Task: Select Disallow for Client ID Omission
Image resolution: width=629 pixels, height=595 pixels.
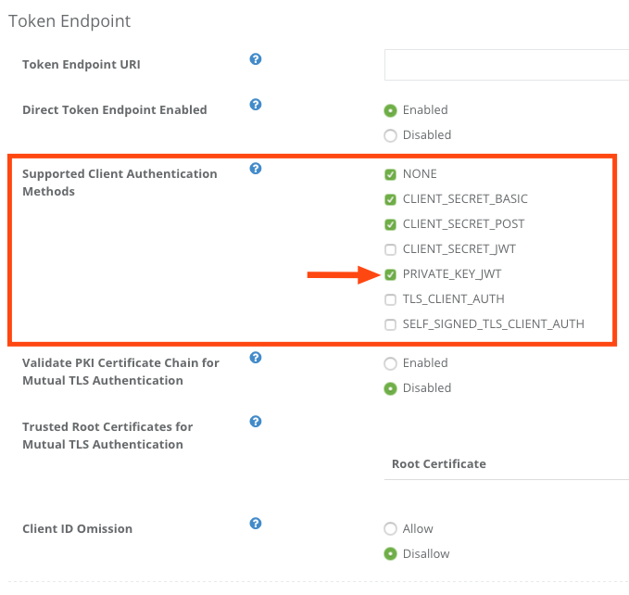Action: (x=390, y=554)
